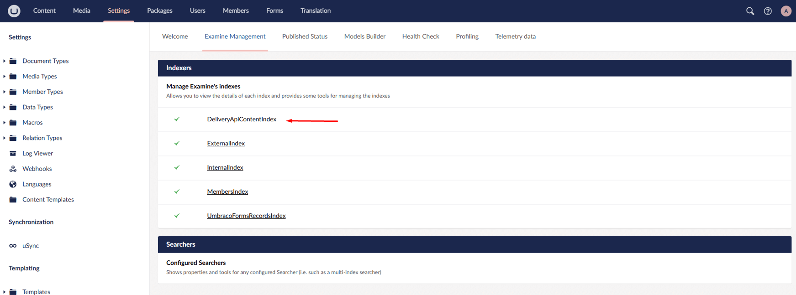Click the Languages globe icon
This screenshot has height=295, width=796.
[x=13, y=184]
